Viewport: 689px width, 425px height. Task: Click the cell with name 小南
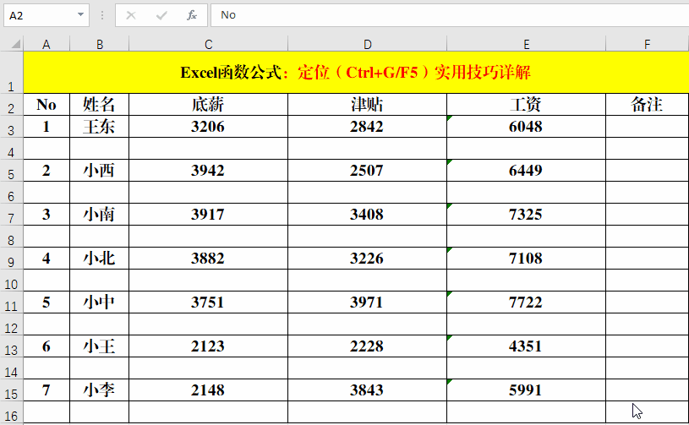pyautogui.click(x=99, y=215)
